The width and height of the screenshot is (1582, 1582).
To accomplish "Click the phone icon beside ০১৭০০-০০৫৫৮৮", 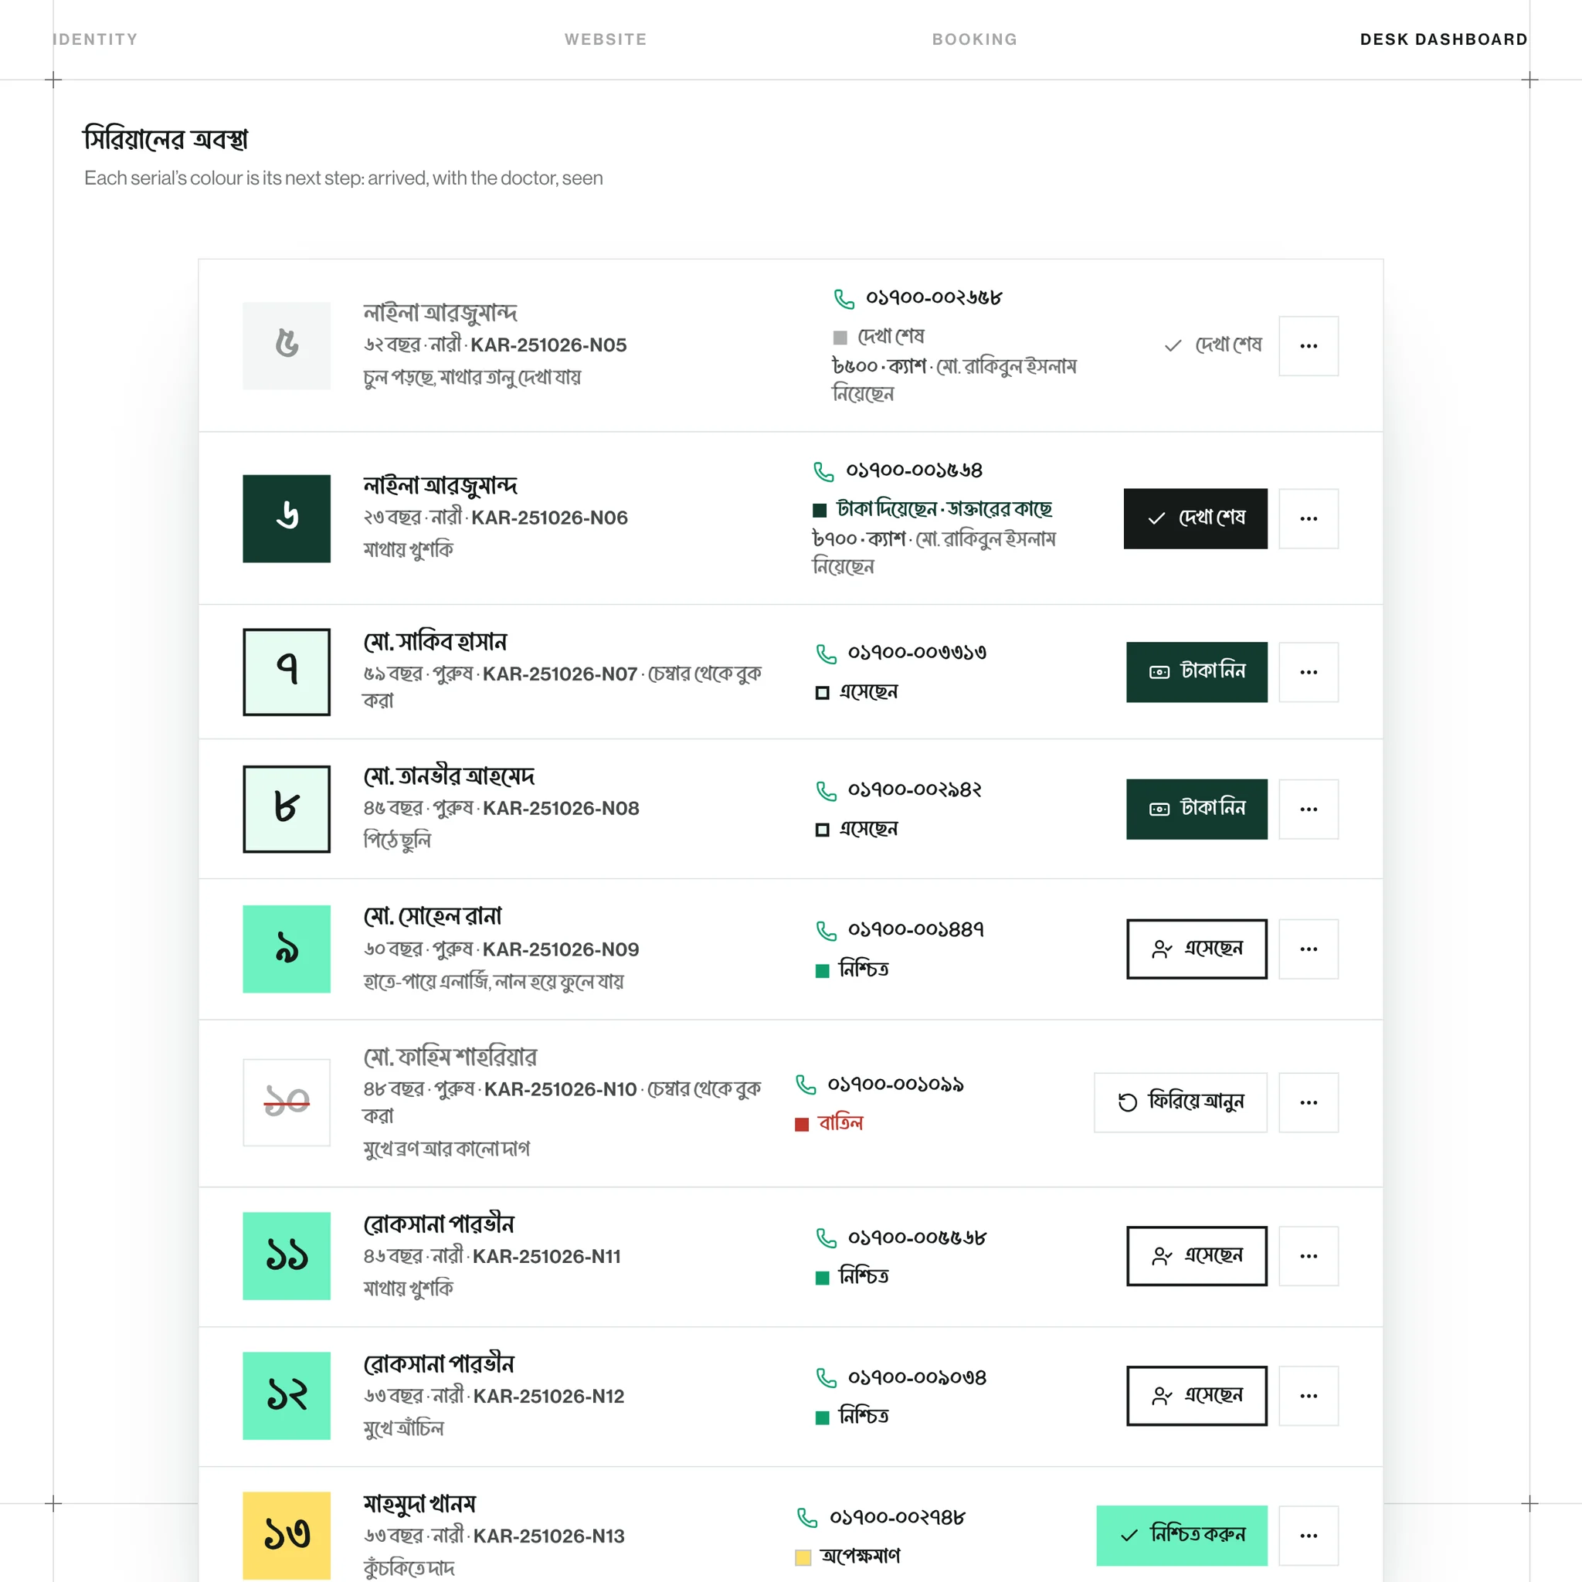I will [x=827, y=1238].
